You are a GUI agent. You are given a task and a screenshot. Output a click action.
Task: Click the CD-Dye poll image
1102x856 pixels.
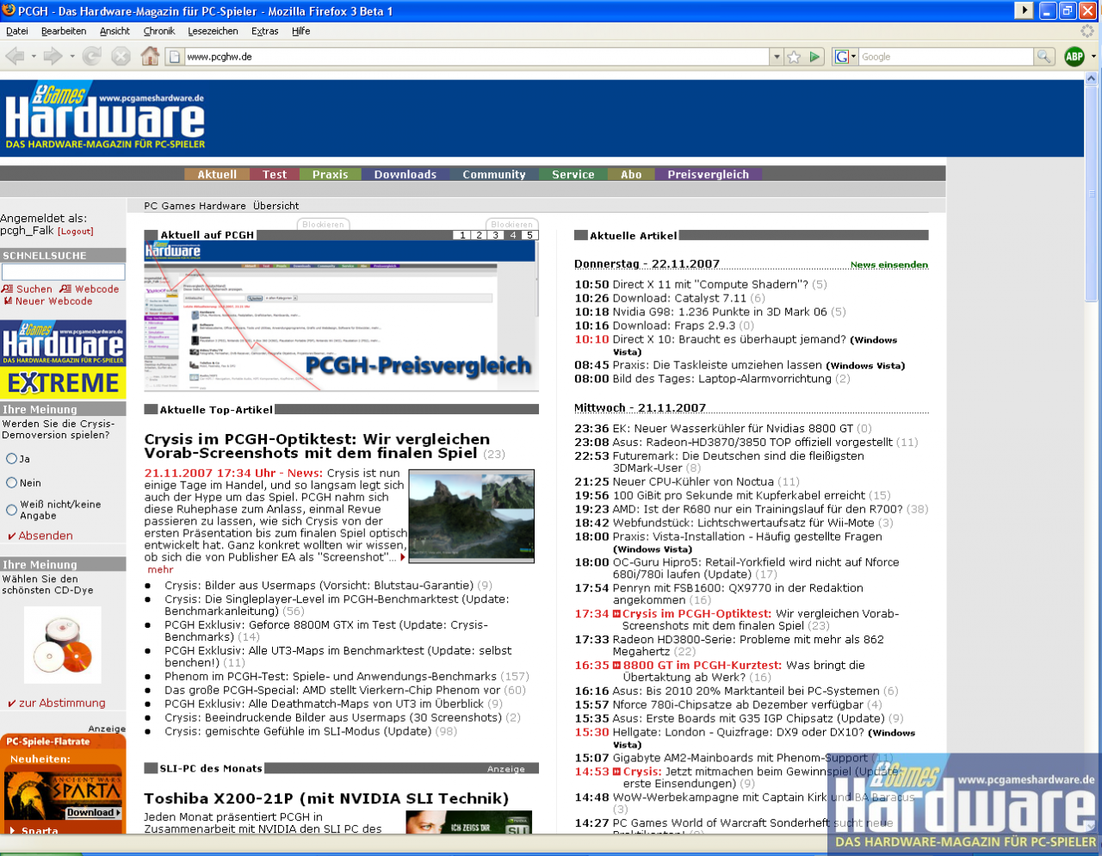coord(62,645)
